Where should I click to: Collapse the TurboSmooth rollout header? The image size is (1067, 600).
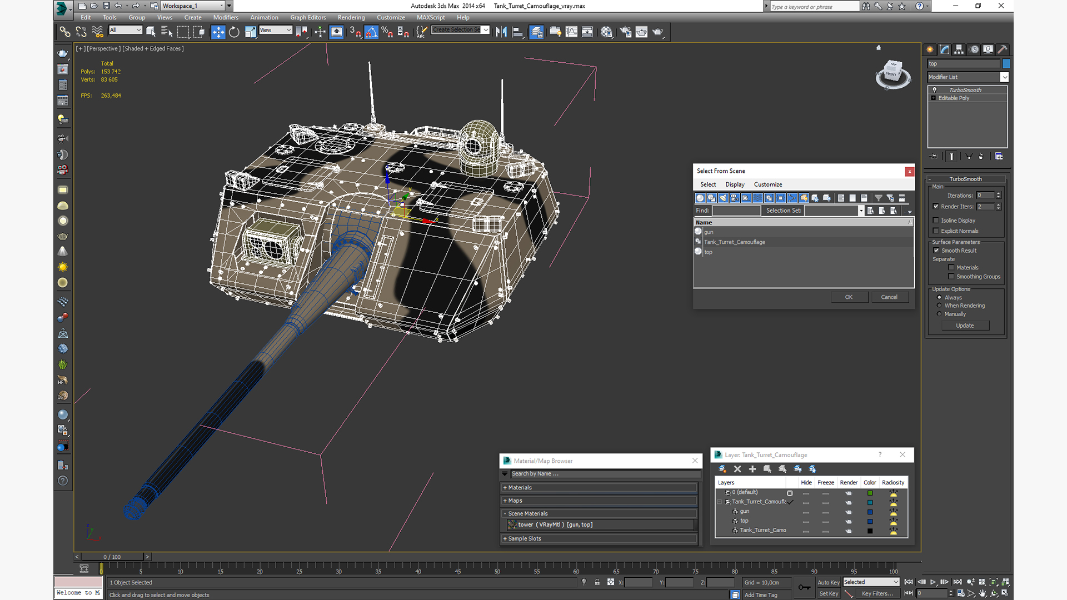[x=966, y=179]
